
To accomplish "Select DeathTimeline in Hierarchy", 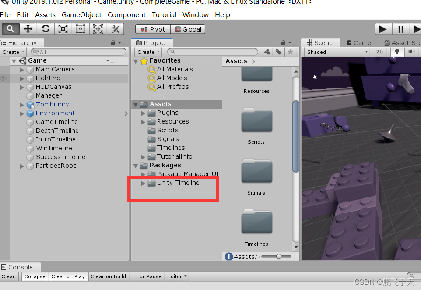I will point(57,131).
